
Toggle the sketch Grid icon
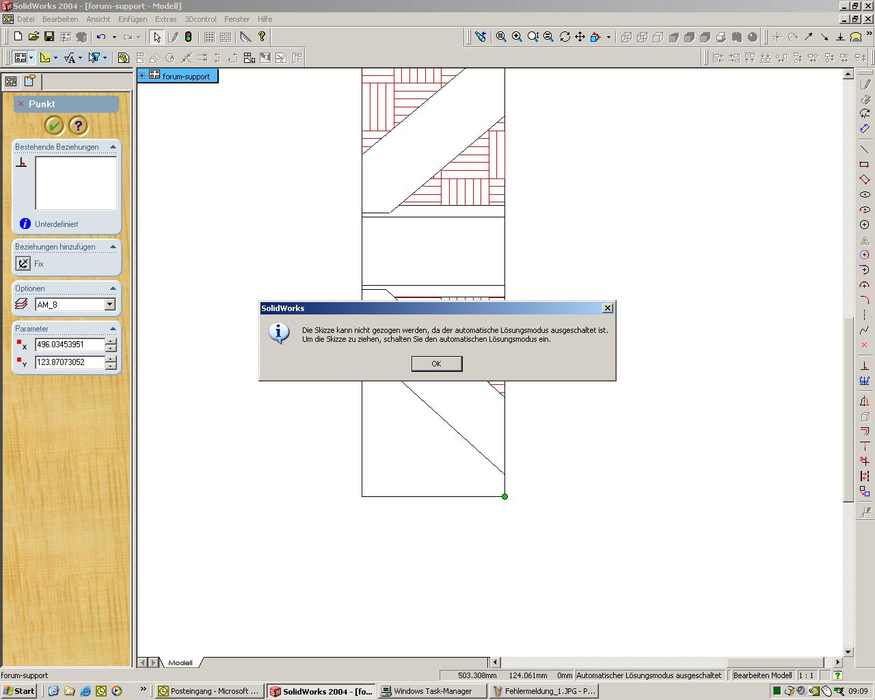(x=210, y=37)
